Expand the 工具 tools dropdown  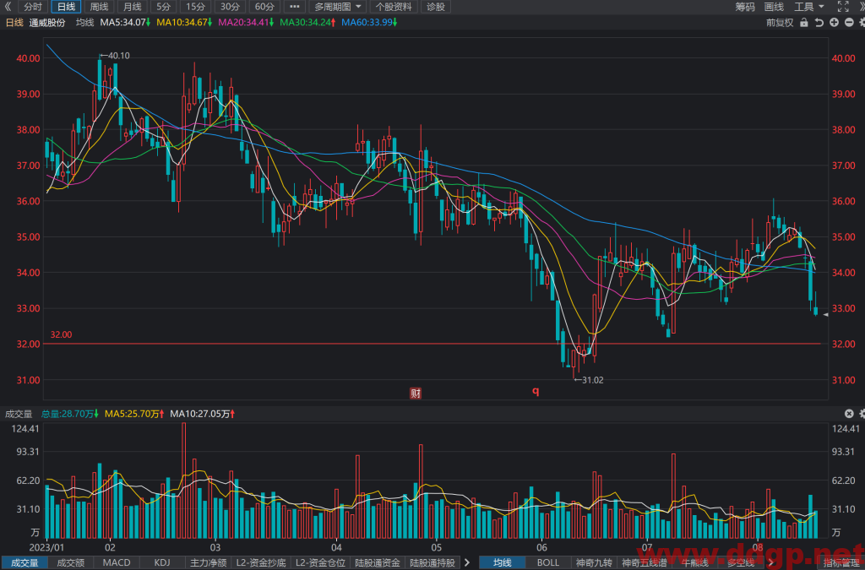coord(808,7)
